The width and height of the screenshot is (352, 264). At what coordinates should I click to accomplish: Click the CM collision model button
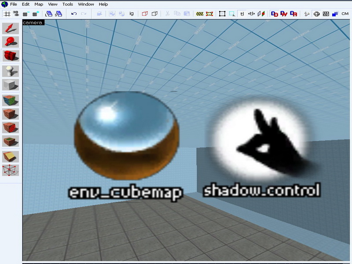point(345,14)
